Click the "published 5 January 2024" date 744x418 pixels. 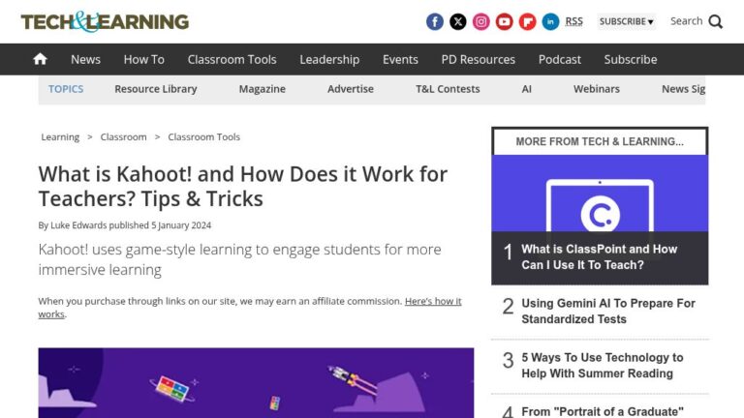(160, 225)
